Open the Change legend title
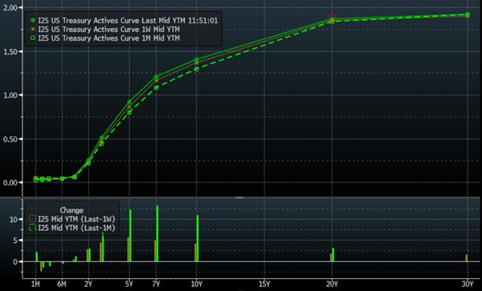The width and height of the screenshot is (482, 291). [x=71, y=210]
